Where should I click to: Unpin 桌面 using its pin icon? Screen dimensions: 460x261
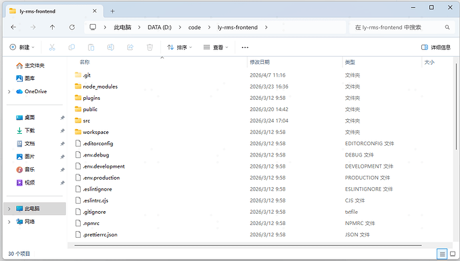click(63, 118)
